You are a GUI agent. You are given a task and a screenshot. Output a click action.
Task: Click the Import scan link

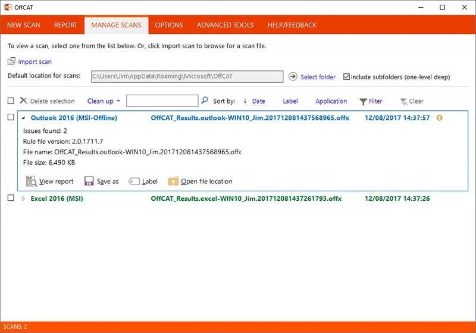pos(35,62)
